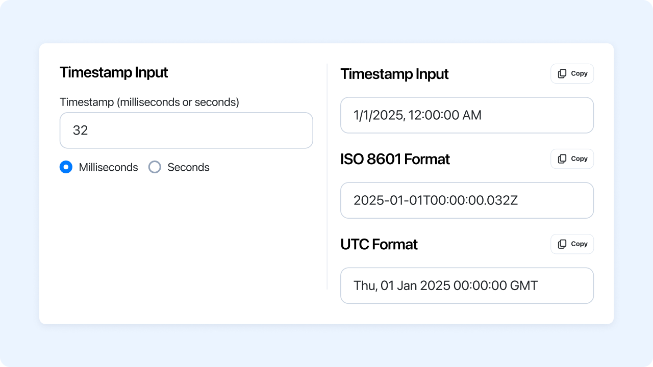
Task: Click the copy icon beside UTC Format heading
Action: (562, 244)
